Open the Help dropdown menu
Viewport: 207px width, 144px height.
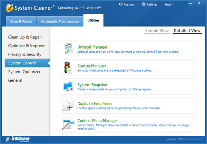169,4
